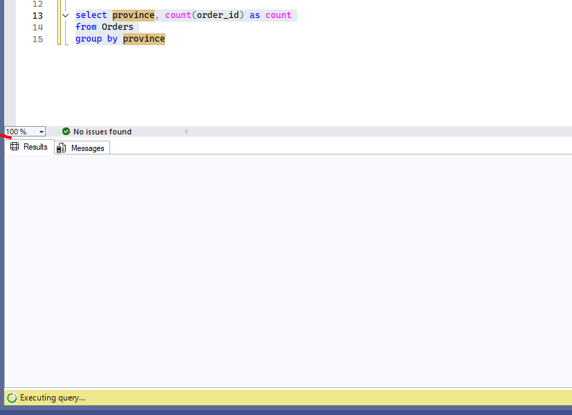Switch to the Results tab
Screen dimensions: 572x415
tap(30, 147)
